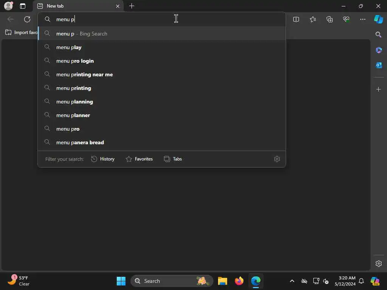Select 'menu p - Bing Search' suggestion
Screen dimensions: 387x290
coord(162,34)
